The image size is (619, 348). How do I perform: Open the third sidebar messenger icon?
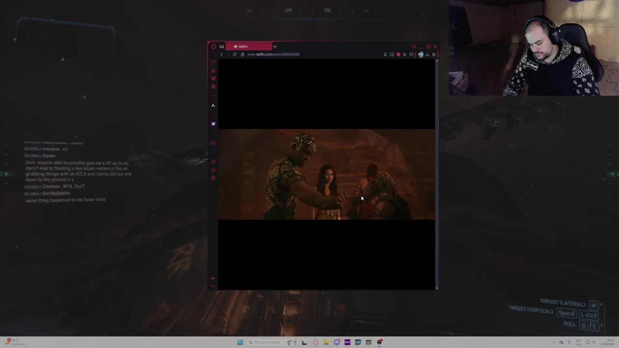click(x=213, y=78)
